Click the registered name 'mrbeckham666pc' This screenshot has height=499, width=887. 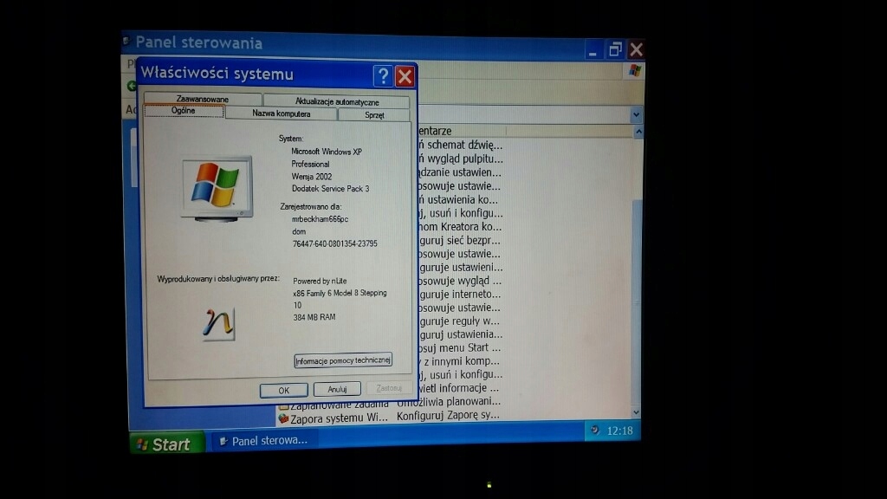(320, 219)
